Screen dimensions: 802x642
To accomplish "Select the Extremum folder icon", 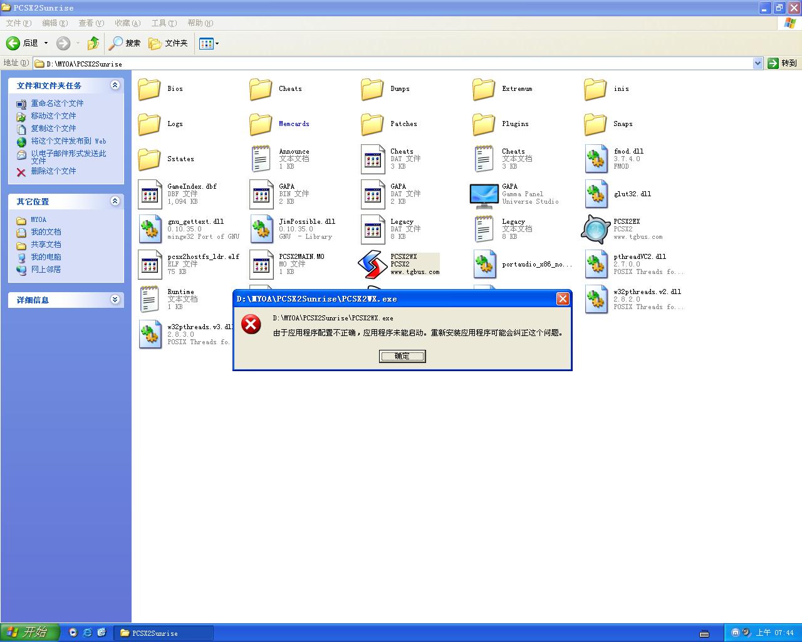I will [x=484, y=89].
